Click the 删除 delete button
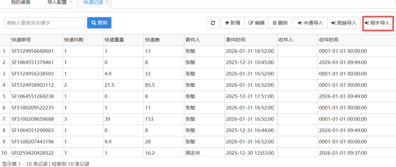Viewport: 396px width, 167px height. pos(280,23)
